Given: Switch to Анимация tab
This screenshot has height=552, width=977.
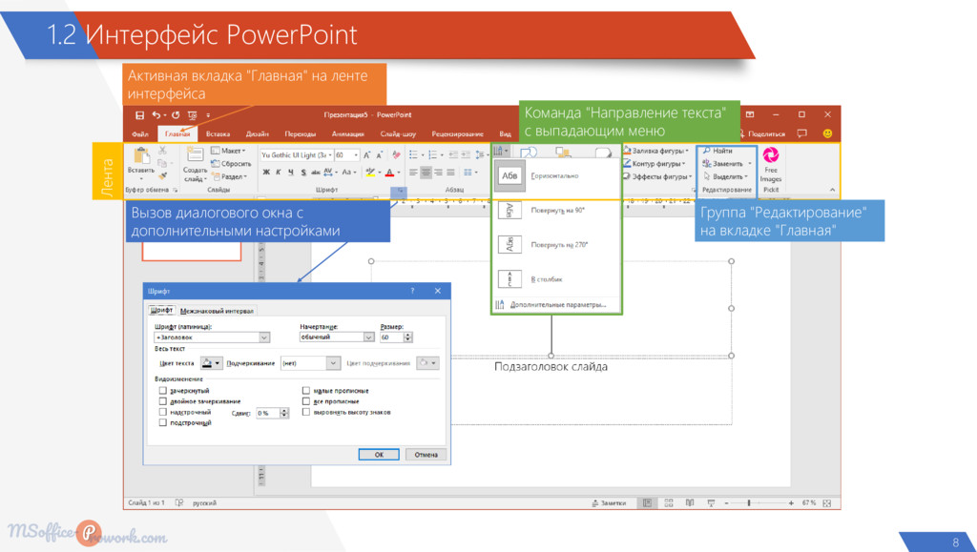Looking at the screenshot, I should (x=347, y=133).
